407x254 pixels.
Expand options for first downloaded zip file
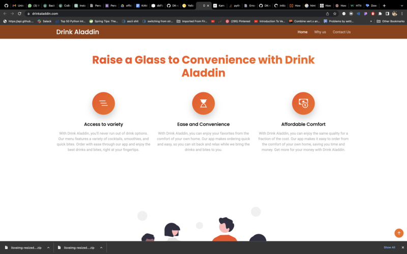pos(48,247)
